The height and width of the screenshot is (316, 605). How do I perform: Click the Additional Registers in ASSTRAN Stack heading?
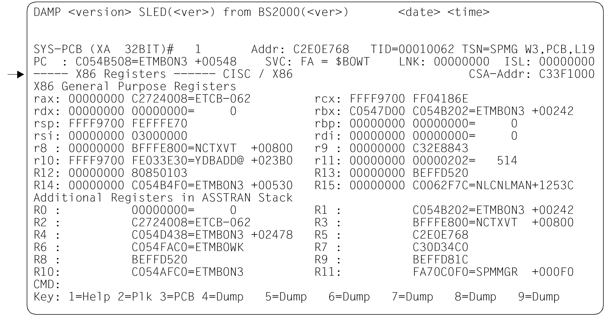(x=163, y=198)
